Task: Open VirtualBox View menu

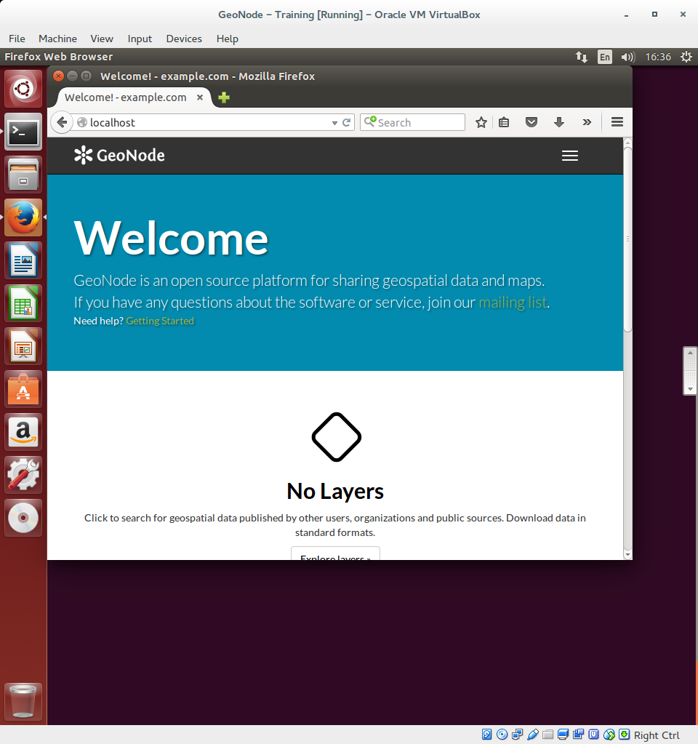Action: coord(102,39)
